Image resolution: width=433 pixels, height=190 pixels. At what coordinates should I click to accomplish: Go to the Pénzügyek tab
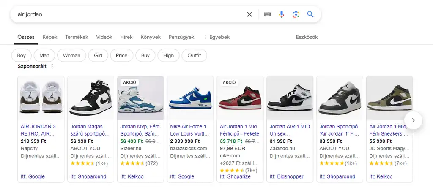(x=181, y=37)
